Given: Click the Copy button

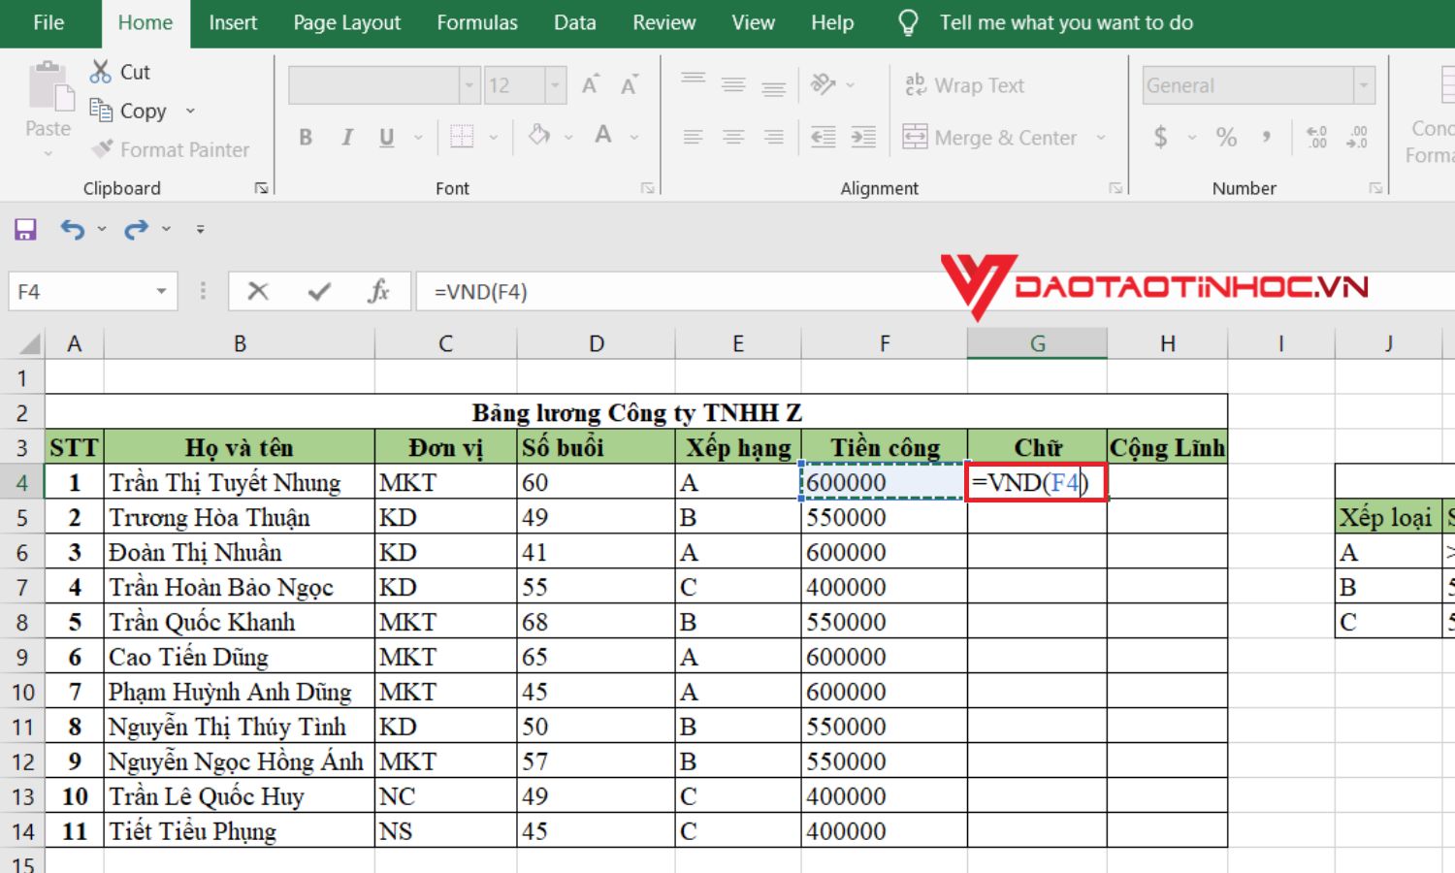Looking at the screenshot, I should (x=131, y=111).
